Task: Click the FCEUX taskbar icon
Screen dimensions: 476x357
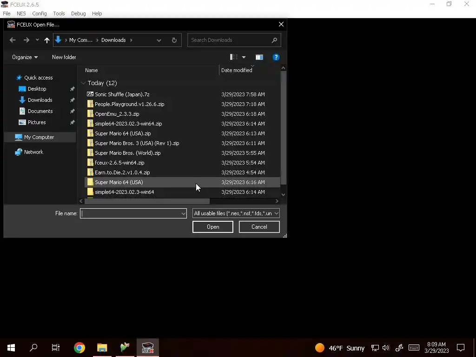Action: pos(147,348)
